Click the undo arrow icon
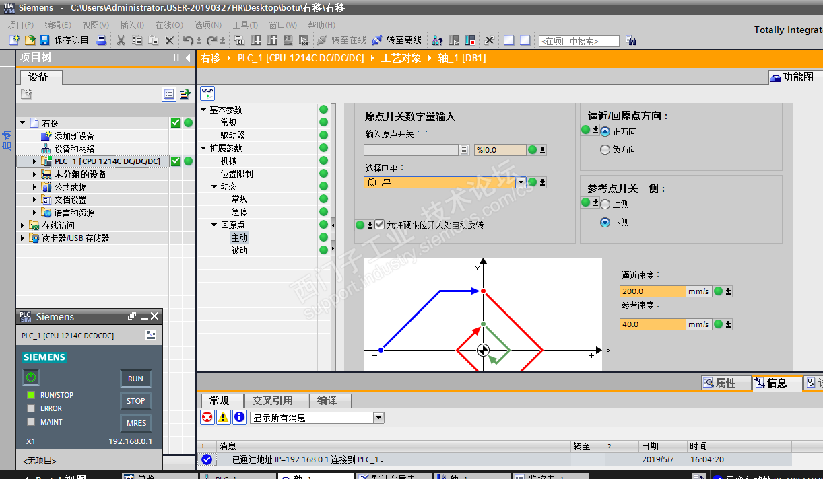The width and height of the screenshot is (823, 479). (x=189, y=40)
